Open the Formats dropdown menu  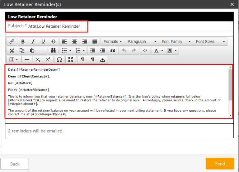pyautogui.click(x=112, y=41)
